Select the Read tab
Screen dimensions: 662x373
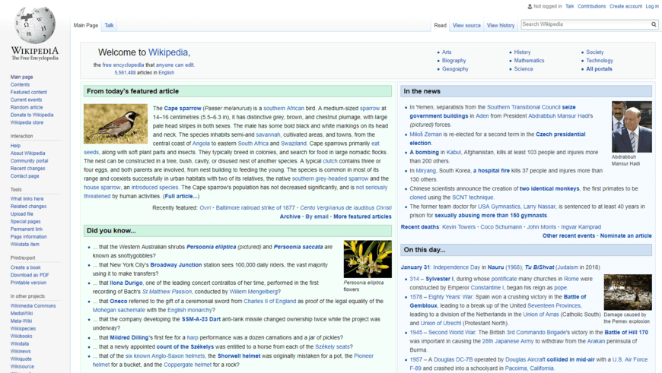tap(440, 25)
